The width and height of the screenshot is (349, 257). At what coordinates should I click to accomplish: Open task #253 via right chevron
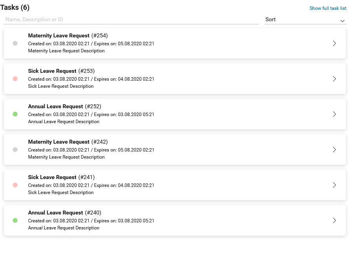click(x=334, y=79)
